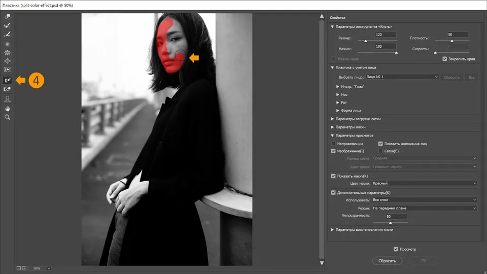Select the Pucker tool

tap(7, 52)
